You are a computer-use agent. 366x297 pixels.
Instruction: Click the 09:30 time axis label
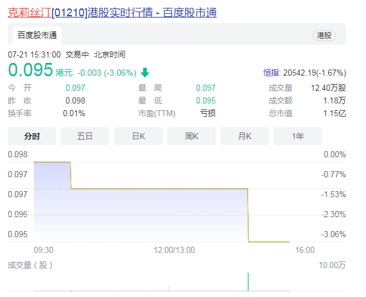43,250
